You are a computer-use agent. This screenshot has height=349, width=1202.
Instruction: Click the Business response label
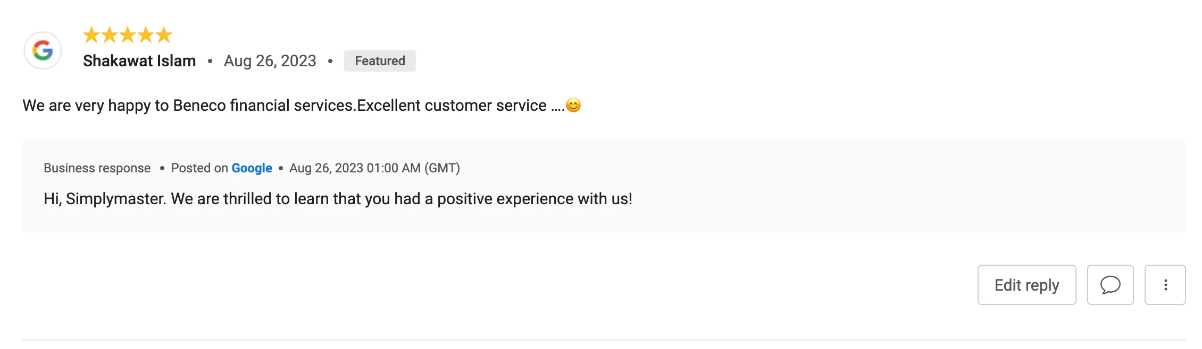[97, 168]
